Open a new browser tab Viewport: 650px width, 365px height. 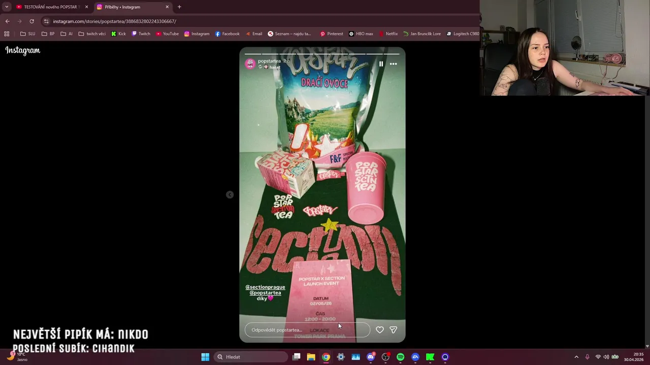179,7
